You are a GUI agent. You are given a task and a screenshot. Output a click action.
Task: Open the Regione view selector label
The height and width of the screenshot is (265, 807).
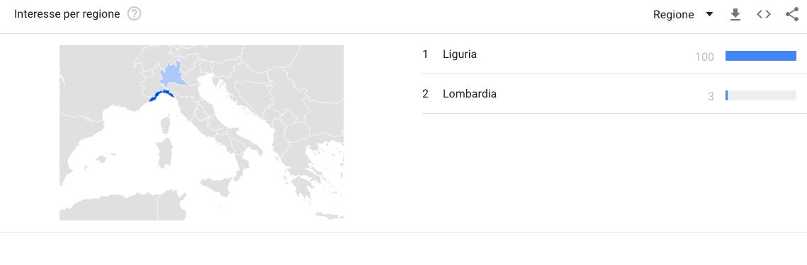[x=673, y=15]
